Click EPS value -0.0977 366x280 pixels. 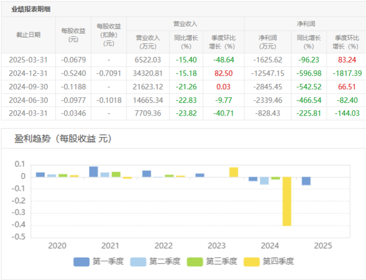point(73,100)
